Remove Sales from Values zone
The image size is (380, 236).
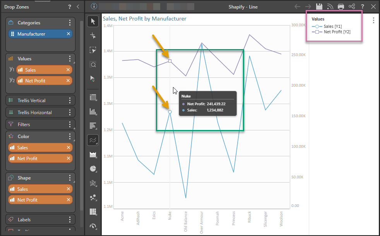click(68, 70)
